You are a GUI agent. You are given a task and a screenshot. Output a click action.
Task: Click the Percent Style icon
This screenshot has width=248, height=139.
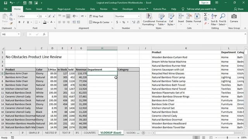click(124, 22)
